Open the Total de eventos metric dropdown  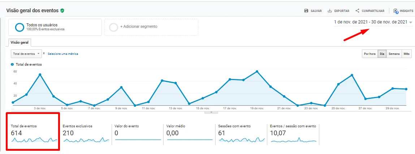(x=26, y=54)
